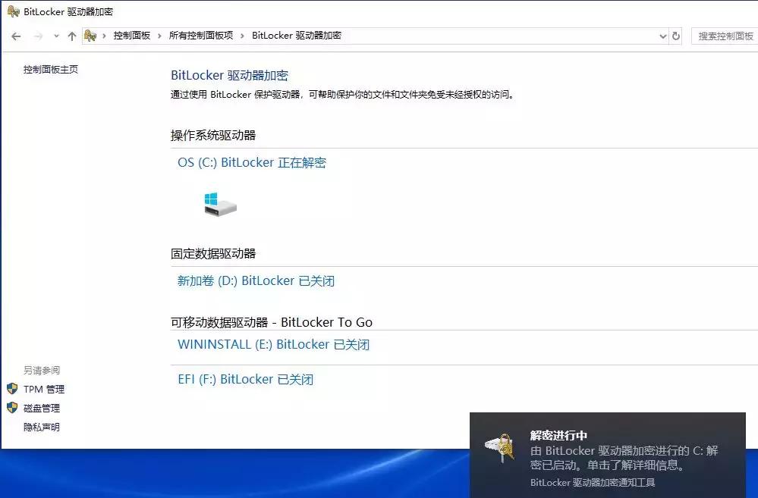The width and height of the screenshot is (758, 498).
Task: Click the OS (C:) drive icon
Action: (x=220, y=203)
